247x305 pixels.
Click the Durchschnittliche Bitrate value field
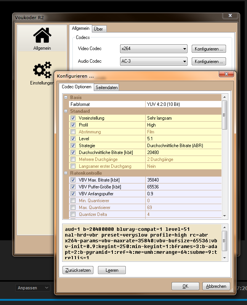point(183,152)
